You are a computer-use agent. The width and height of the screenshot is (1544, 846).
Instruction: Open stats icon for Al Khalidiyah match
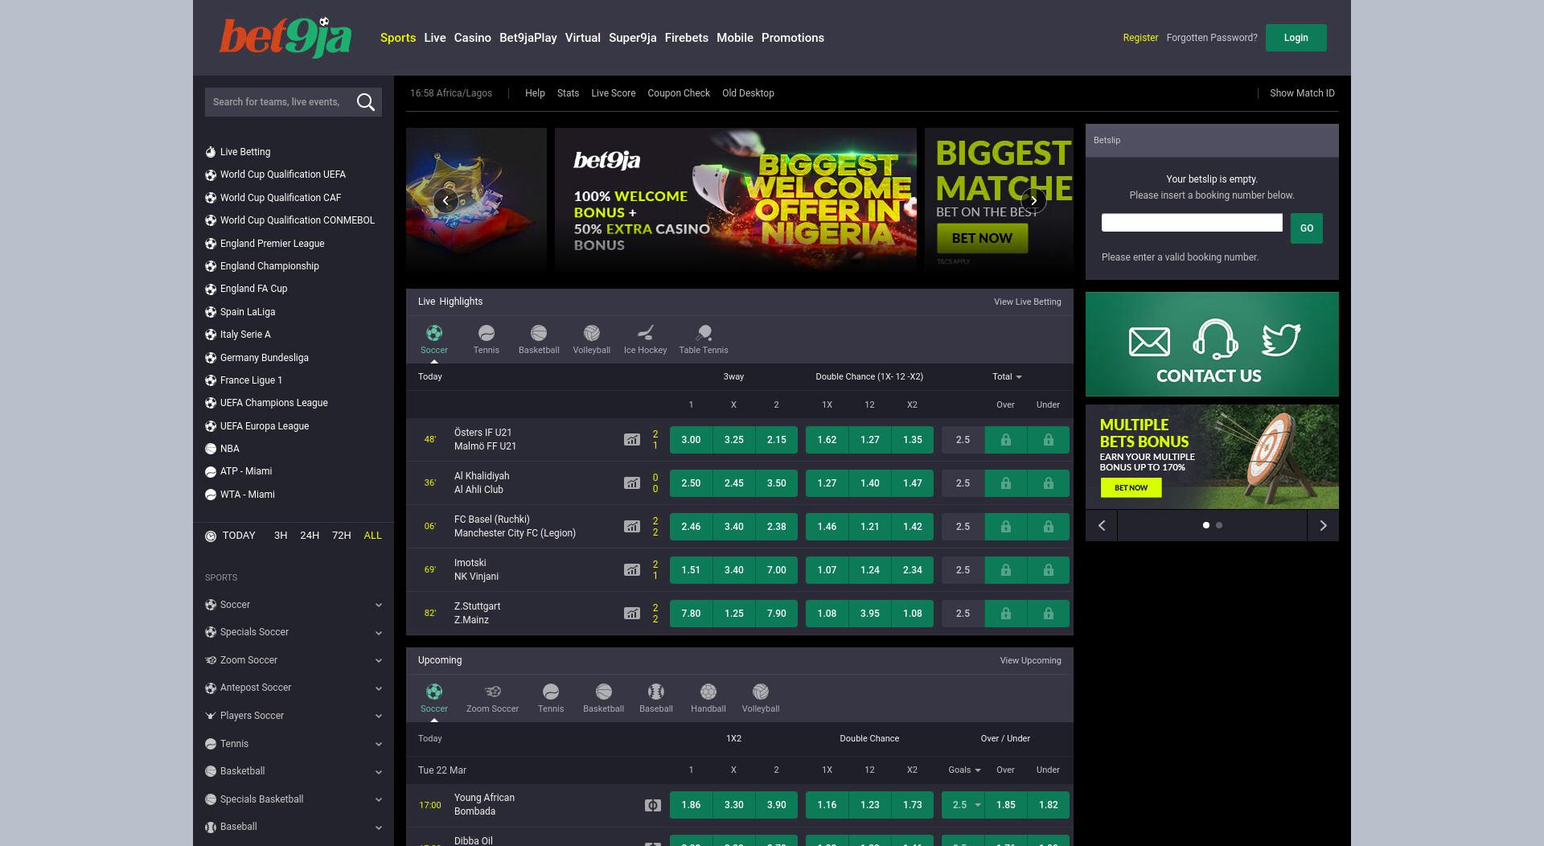pos(632,483)
